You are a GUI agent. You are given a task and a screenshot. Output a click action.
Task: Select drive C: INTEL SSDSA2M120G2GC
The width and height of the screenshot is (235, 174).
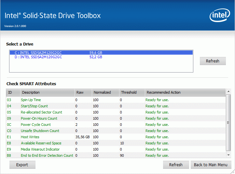101,53
